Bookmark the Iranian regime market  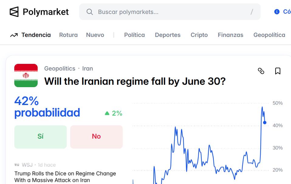click(x=278, y=71)
